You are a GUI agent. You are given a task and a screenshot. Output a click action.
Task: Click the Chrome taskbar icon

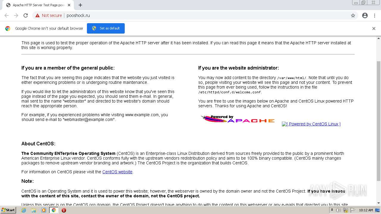pos(54,210)
